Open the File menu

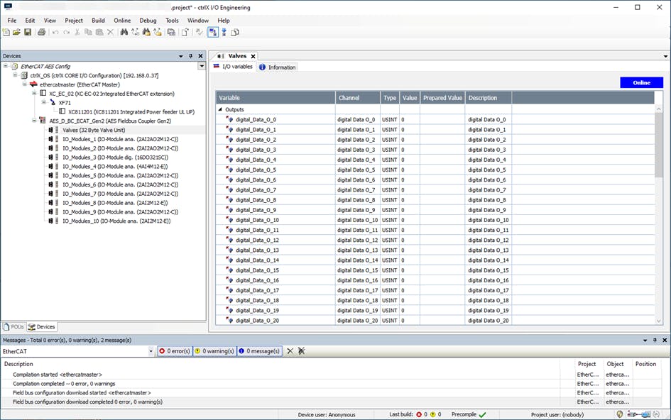coord(12,20)
